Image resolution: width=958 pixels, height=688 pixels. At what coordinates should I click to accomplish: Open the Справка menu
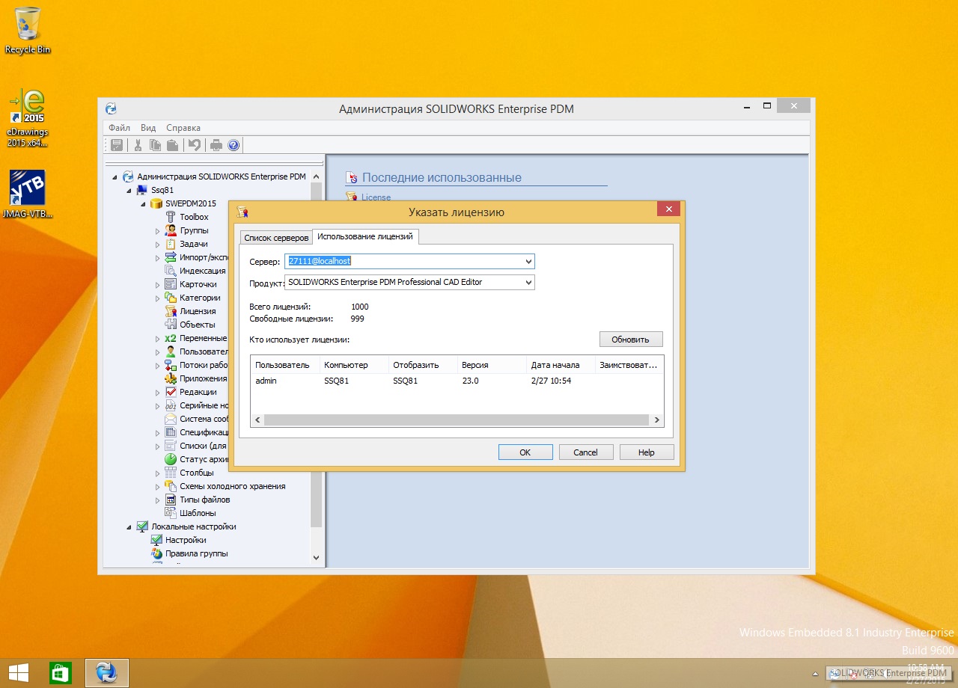[x=183, y=128]
